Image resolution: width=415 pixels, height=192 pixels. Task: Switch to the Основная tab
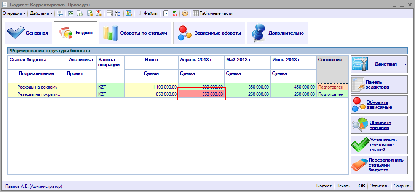(28, 33)
